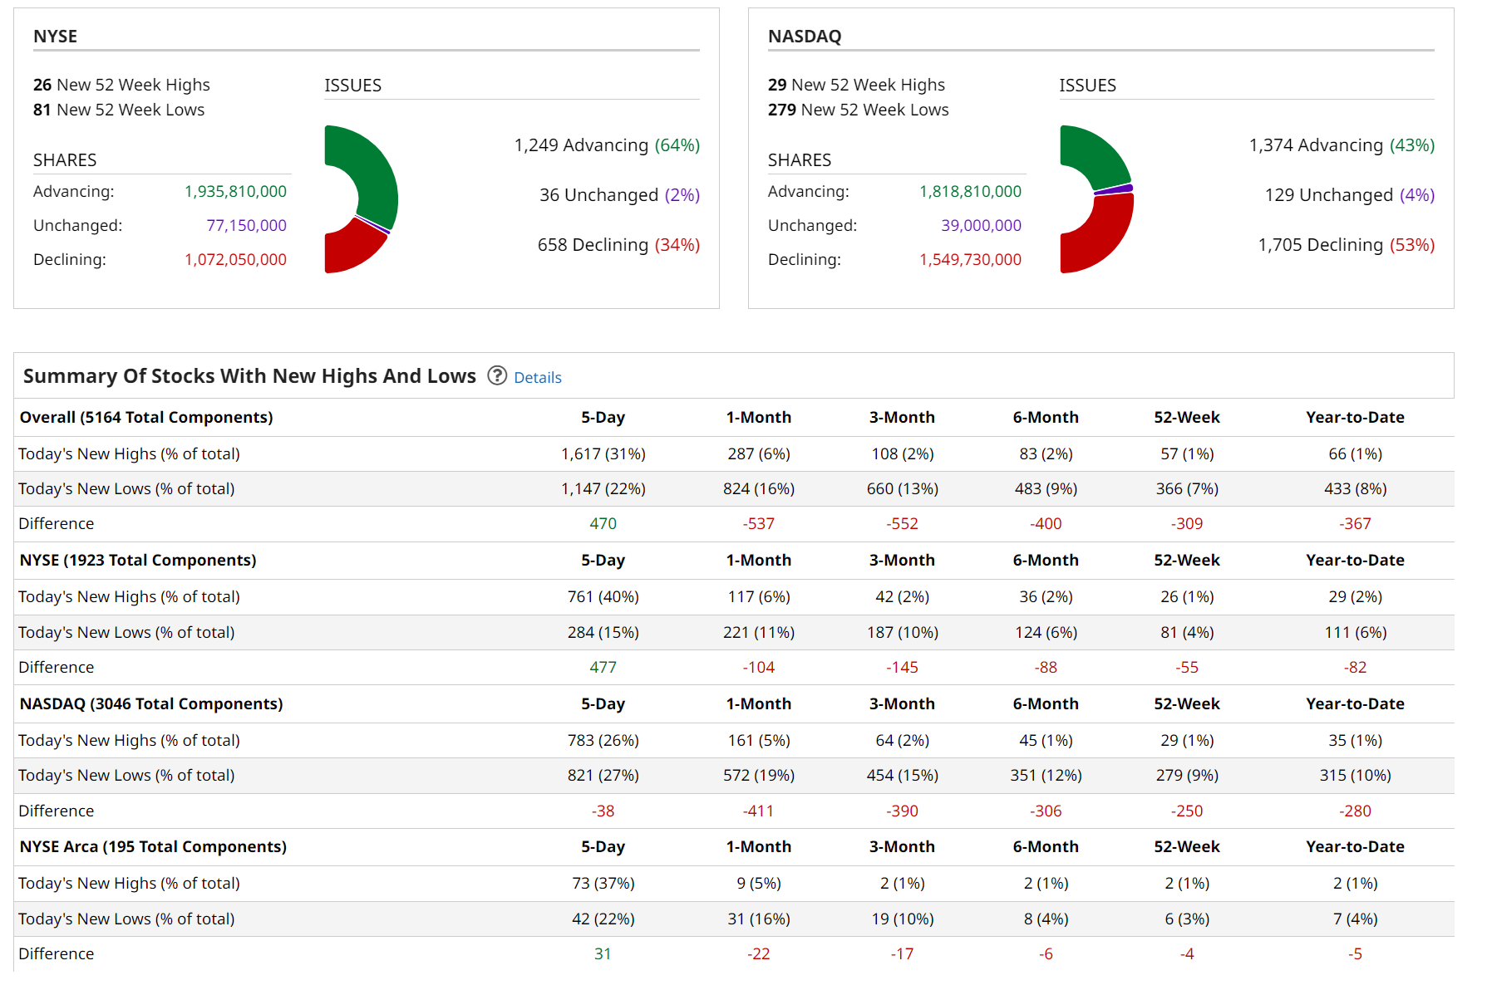
Task: Click Overall (5164 Total Components) header
Action: pyautogui.click(x=146, y=418)
